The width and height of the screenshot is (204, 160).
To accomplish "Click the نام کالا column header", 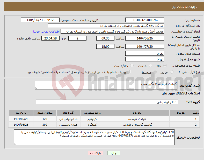I will point(137,113).
